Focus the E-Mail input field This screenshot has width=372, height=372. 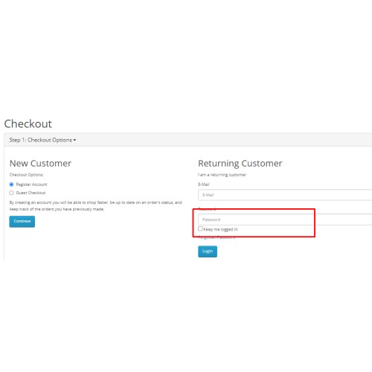click(285, 195)
